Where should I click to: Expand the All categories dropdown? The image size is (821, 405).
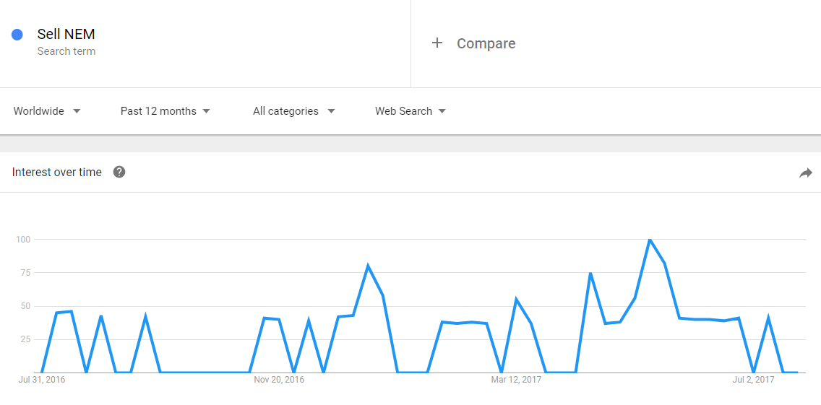[293, 111]
